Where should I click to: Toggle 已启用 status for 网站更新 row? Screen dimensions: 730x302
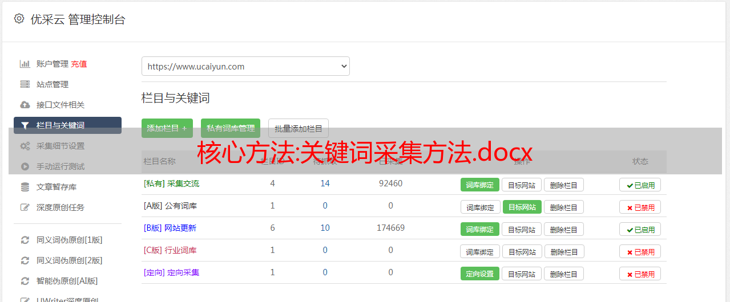[x=640, y=229]
